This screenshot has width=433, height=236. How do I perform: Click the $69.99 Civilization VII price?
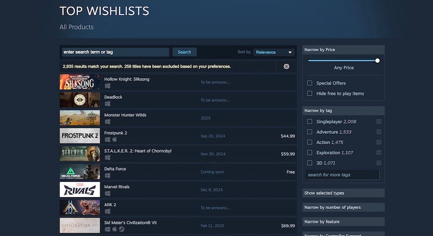[288, 226]
